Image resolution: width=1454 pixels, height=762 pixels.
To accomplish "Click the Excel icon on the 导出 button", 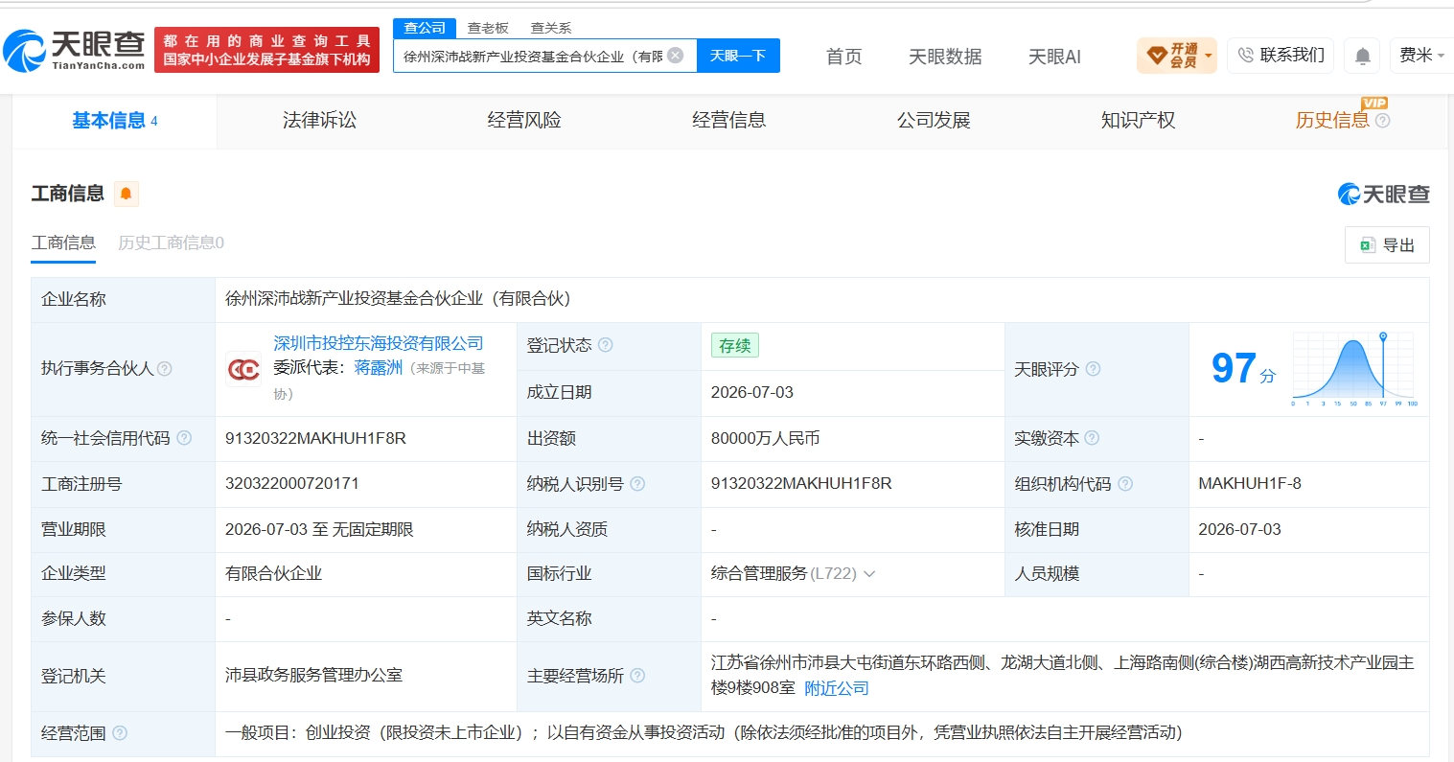I will (1368, 245).
